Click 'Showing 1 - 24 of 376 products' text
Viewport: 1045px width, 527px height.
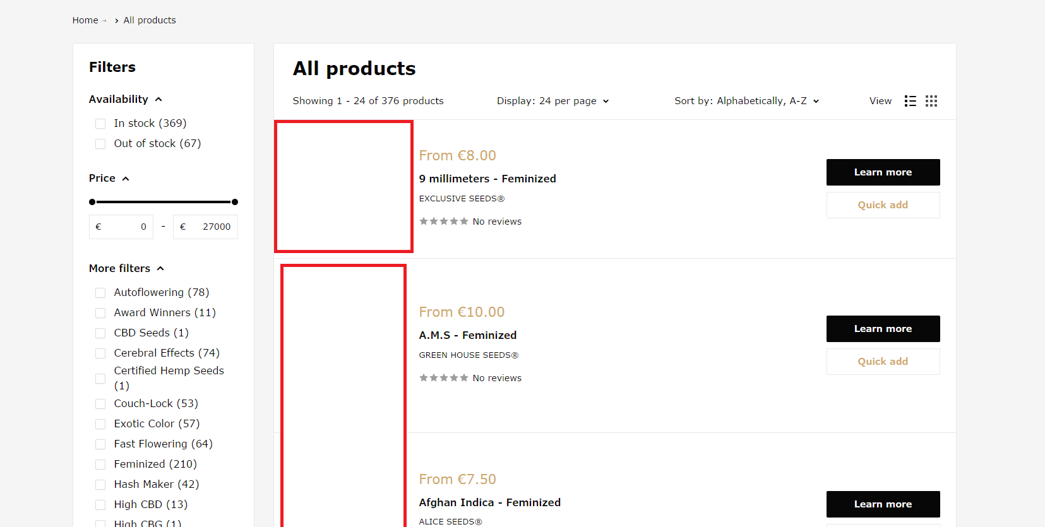(368, 101)
